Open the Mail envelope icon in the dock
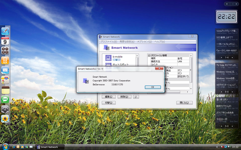241x150 pixels. click(x=5, y=70)
